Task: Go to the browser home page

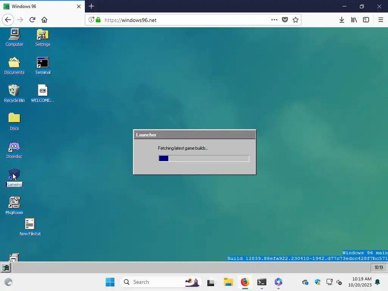Action: pos(44,20)
